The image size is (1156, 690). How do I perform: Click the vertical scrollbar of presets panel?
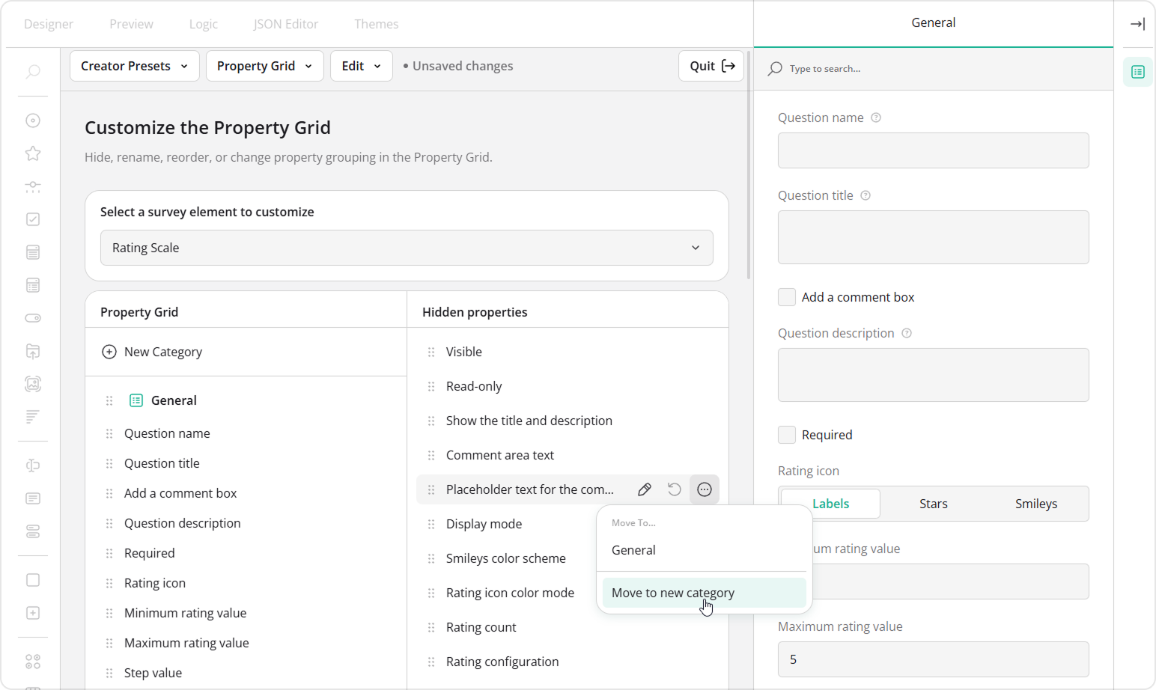(x=749, y=165)
